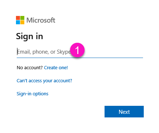
Task: Click the red square in Microsoft logo
Action: (x=18, y=18)
